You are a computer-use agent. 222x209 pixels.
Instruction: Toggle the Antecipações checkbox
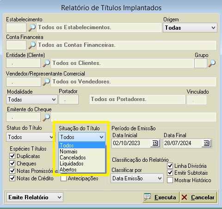[x=63, y=178]
